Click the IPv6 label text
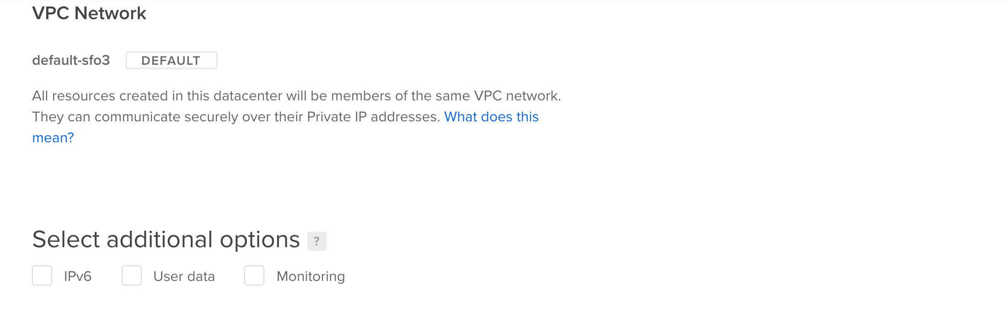This screenshot has width=1007, height=322. 77,275
